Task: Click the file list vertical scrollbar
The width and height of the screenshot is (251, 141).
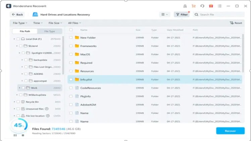Action: (243, 53)
